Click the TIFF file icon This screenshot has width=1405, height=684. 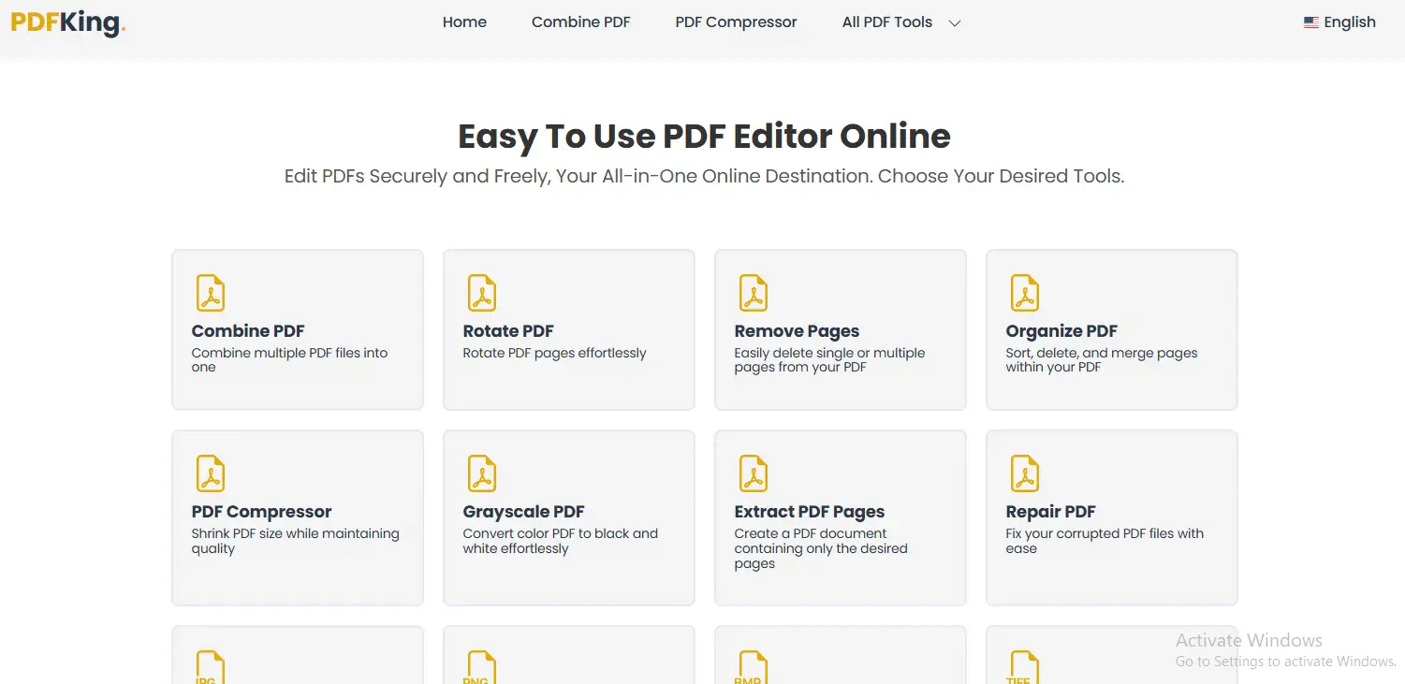coord(1024,667)
